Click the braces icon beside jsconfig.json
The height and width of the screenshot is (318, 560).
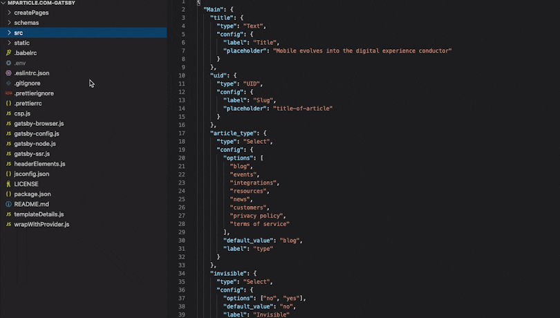(x=8, y=174)
